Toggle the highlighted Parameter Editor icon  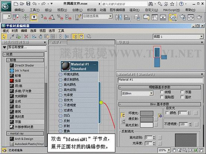81,37
